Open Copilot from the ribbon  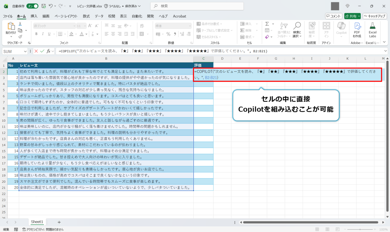(x=341, y=29)
